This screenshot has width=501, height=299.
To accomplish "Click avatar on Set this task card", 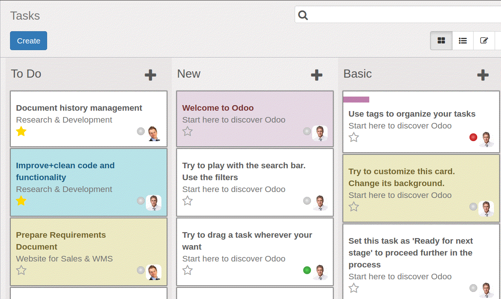I will [x=486, y=290].
